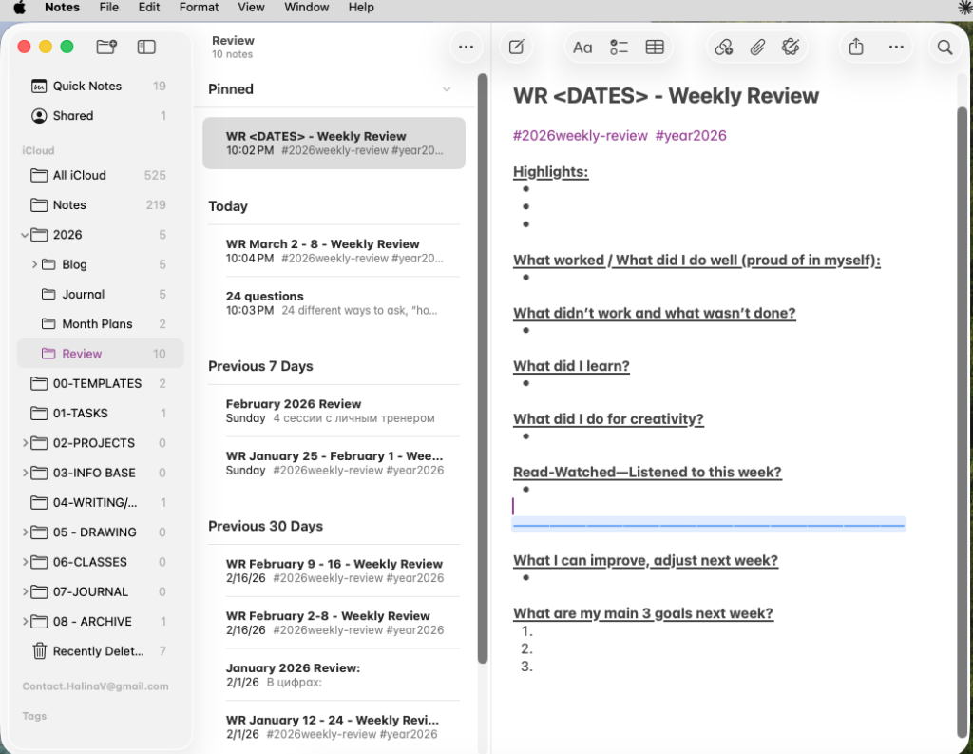The height and width of the screenshot is (754, 973).
Task: Expand the Blog folder
Action: [35, 264]
